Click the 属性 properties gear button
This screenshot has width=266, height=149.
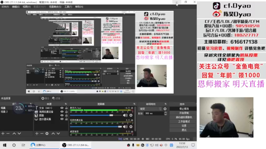pos(45,98)
